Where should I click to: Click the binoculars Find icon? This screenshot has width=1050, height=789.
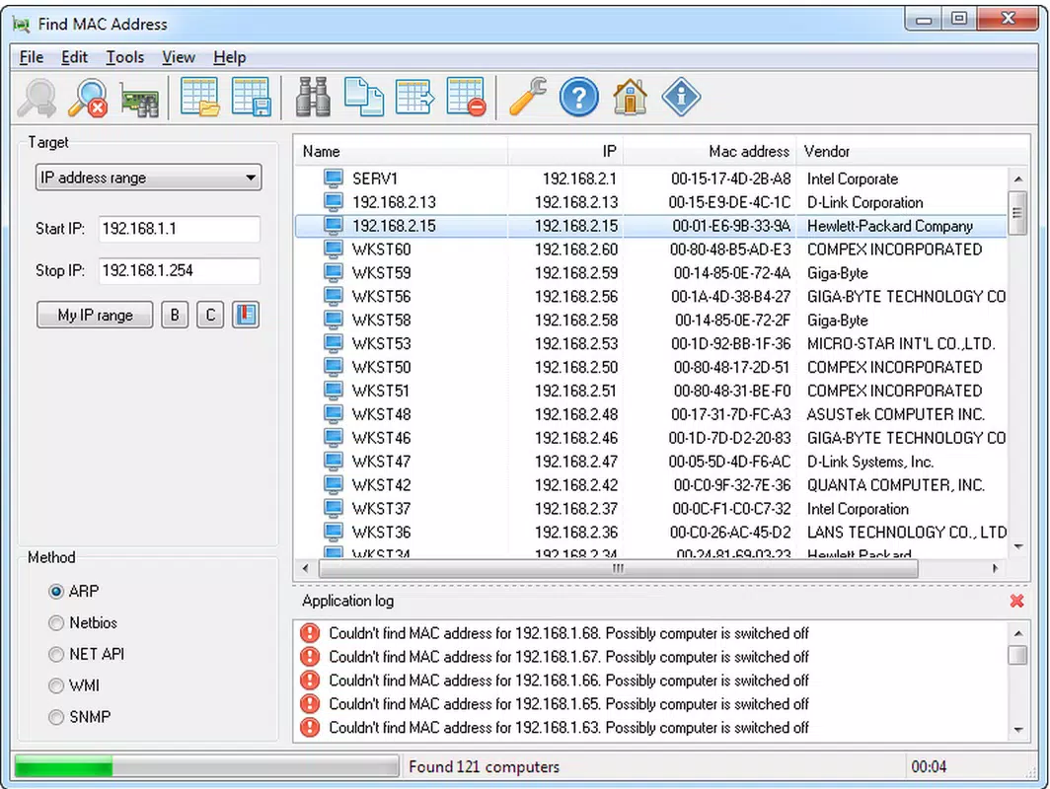pyautogui.click(x=313, y=98)
